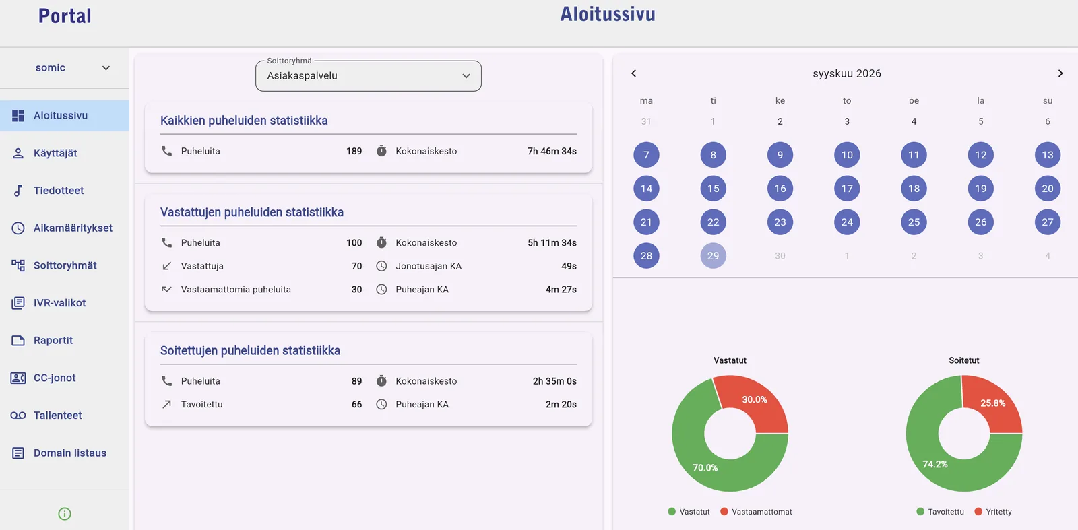
Task: Click the IVR-valikot library icon
Action: tap(18, 303)
